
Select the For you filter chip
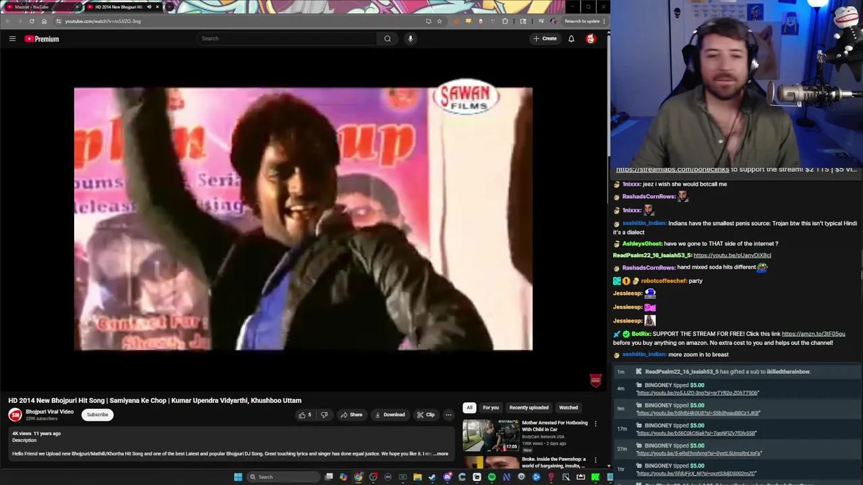(491, 408)
